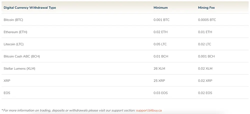Click the 0.03 EOS minimum value
250x114 pixels.
click(160, 93)
